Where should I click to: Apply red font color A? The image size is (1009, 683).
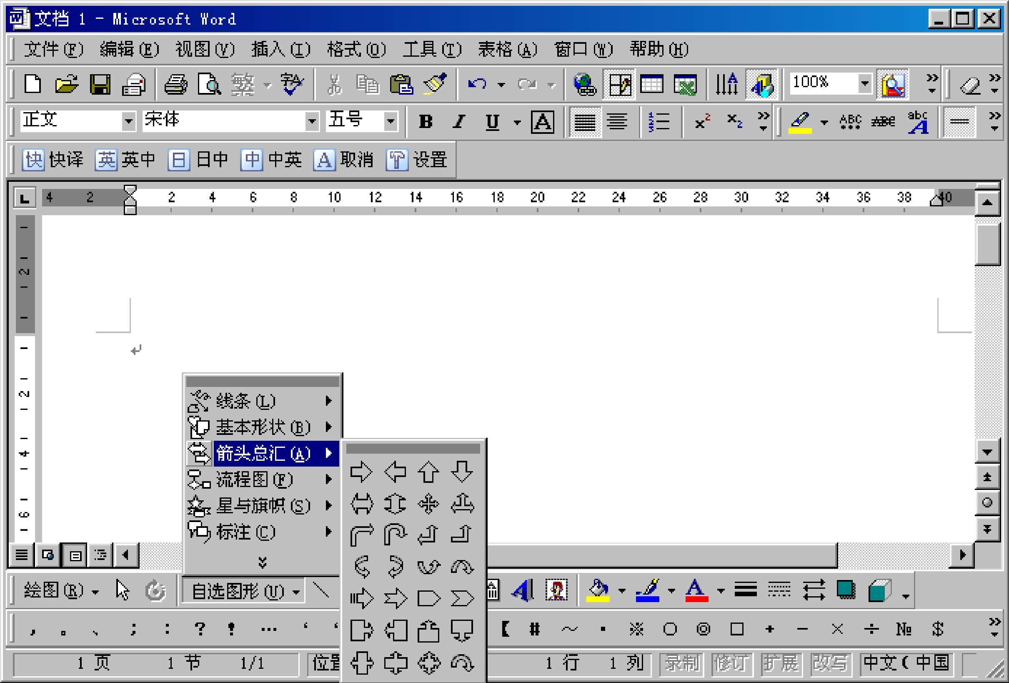(696, 590)
